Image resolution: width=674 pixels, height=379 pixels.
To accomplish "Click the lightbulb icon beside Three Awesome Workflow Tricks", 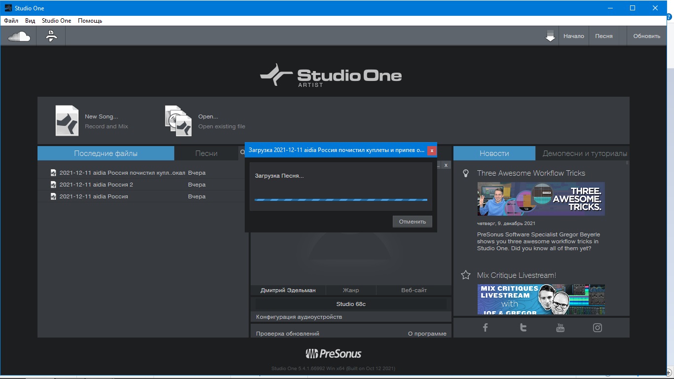I will point(465,173).
